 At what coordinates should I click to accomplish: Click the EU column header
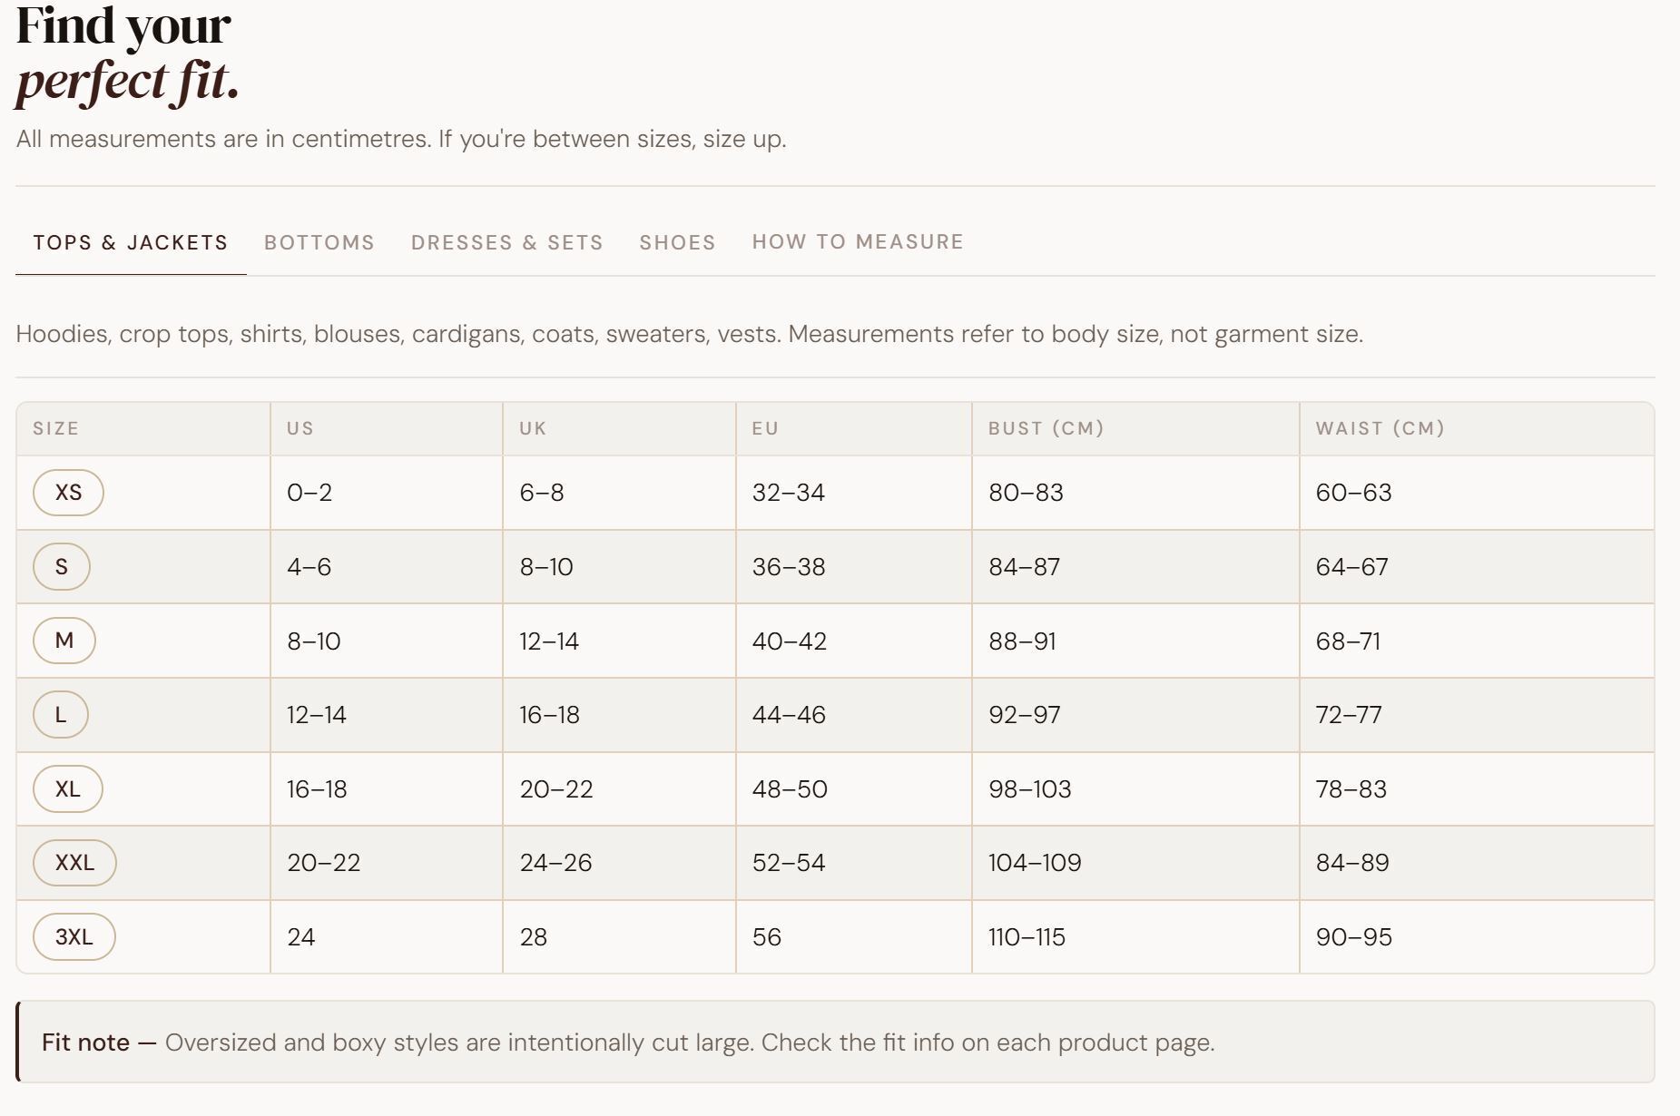point(765,428)
